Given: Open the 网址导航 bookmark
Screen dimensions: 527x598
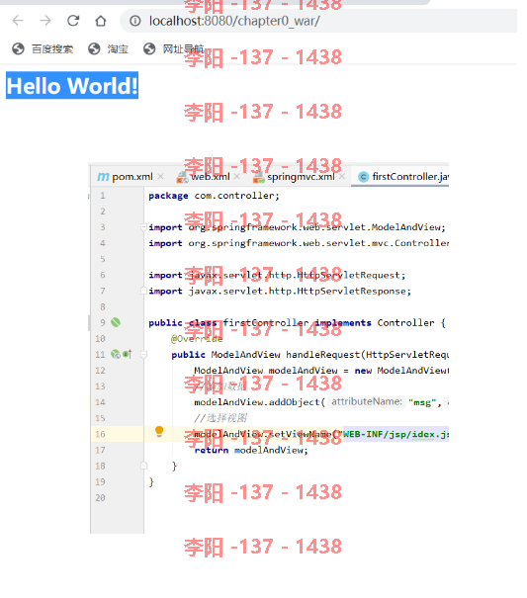Looking at the screenshot, I should click(x=174, y=48).
